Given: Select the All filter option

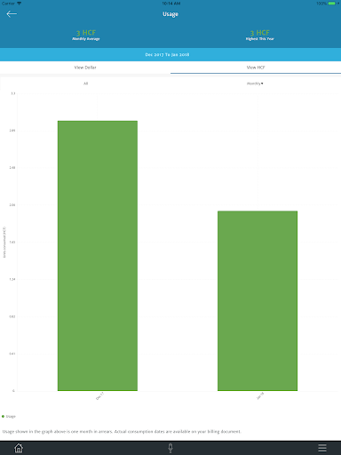Looking at the screenshot, I should coord(85,84).
